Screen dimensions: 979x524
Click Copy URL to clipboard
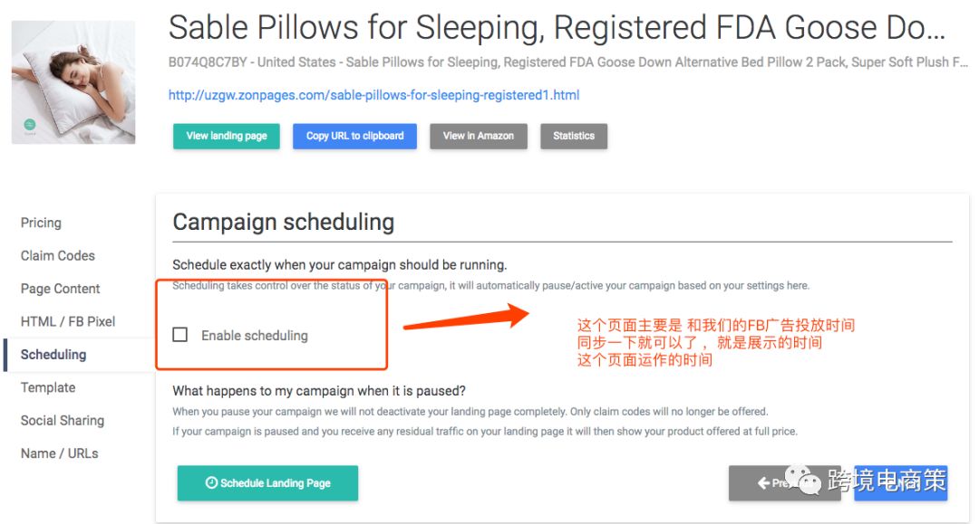(x=354, y=136)
